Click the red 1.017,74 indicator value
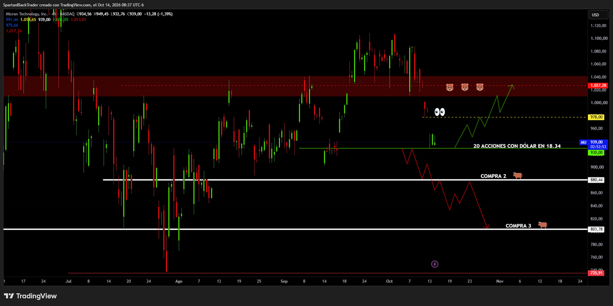The image size is (613, 306). click(x=13, y=31)
